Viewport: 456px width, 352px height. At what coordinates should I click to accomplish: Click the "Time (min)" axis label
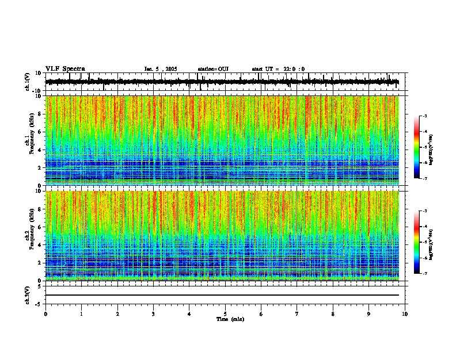230,319
